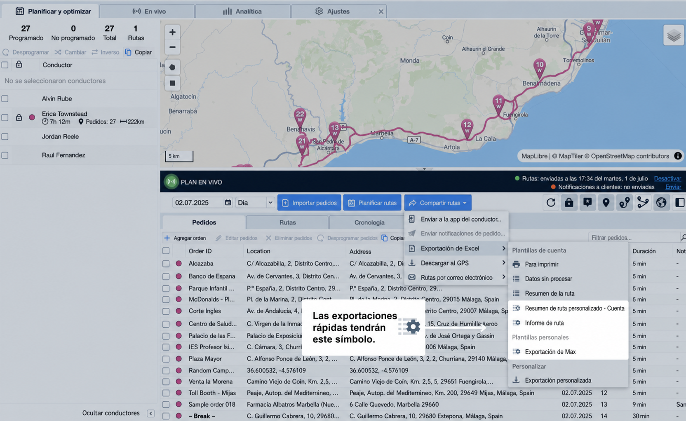Choose the Para imprimir template
Image resolution: width=686 pixels, height=421 pixels.
pyautogui.click(x=568, y=264)
